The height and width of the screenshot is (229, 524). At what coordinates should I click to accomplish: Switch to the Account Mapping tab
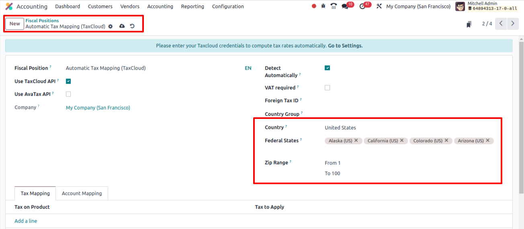(82, 193)
